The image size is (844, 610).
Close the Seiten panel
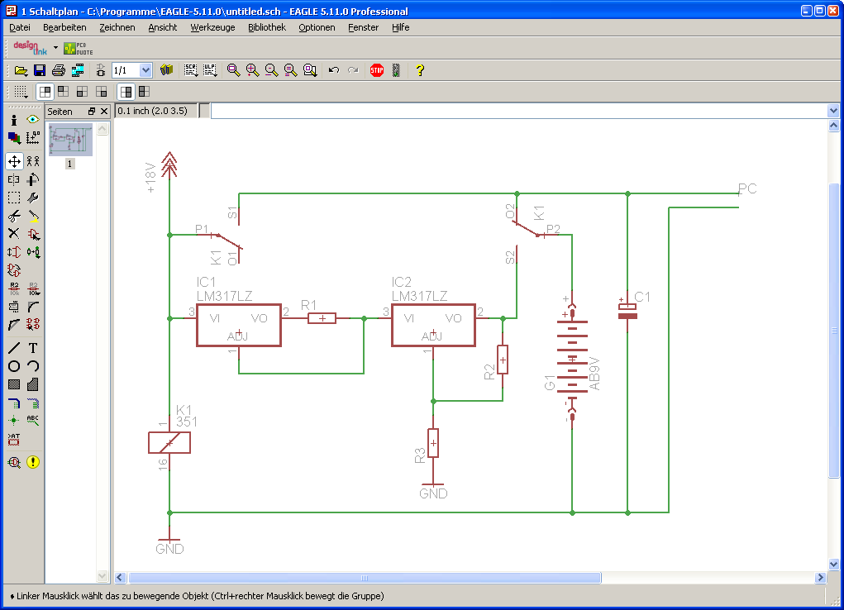coord(104,112)
